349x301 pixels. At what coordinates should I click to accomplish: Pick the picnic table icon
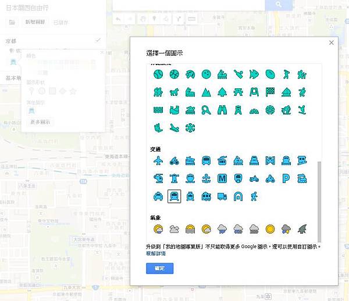(x=238, y=92)
